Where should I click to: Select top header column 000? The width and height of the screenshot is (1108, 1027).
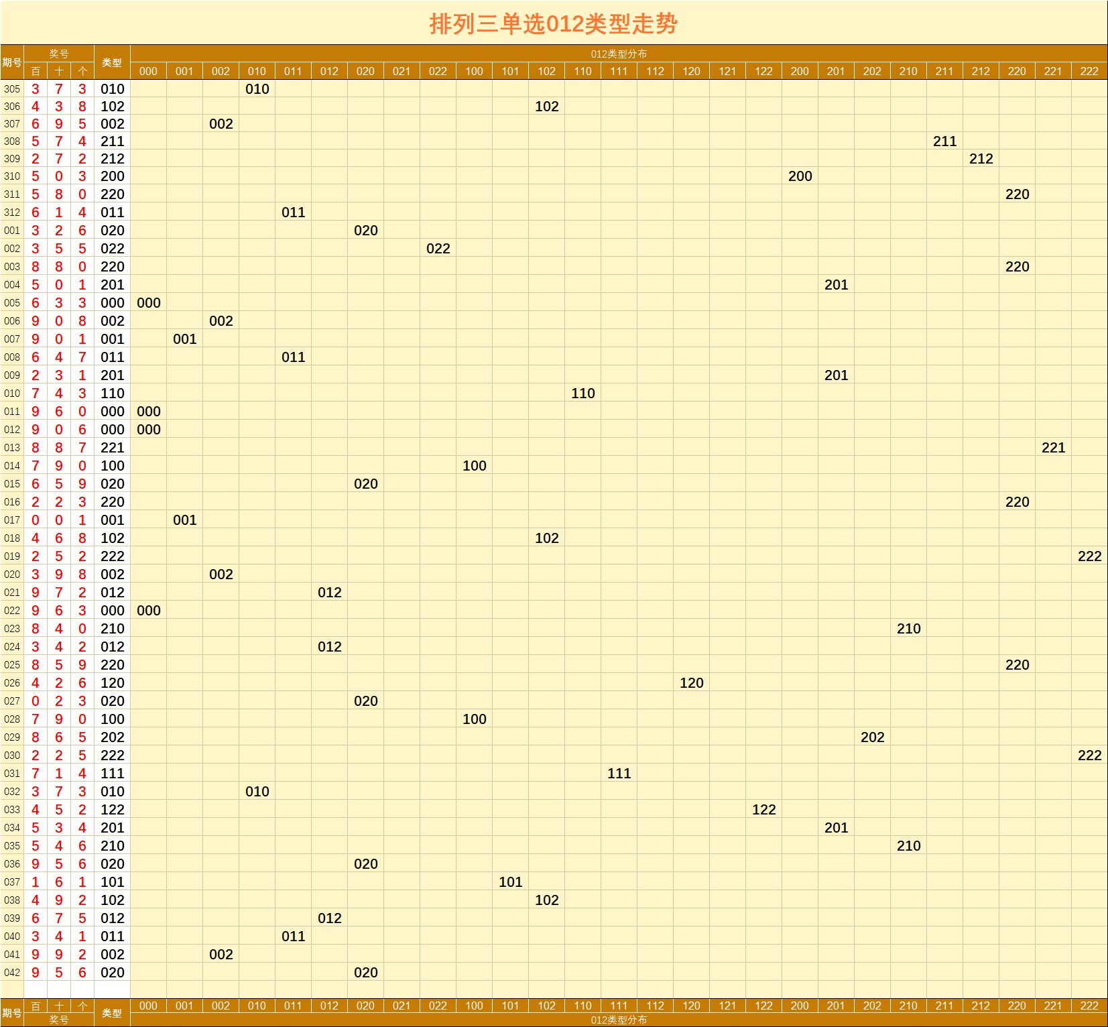148,71
